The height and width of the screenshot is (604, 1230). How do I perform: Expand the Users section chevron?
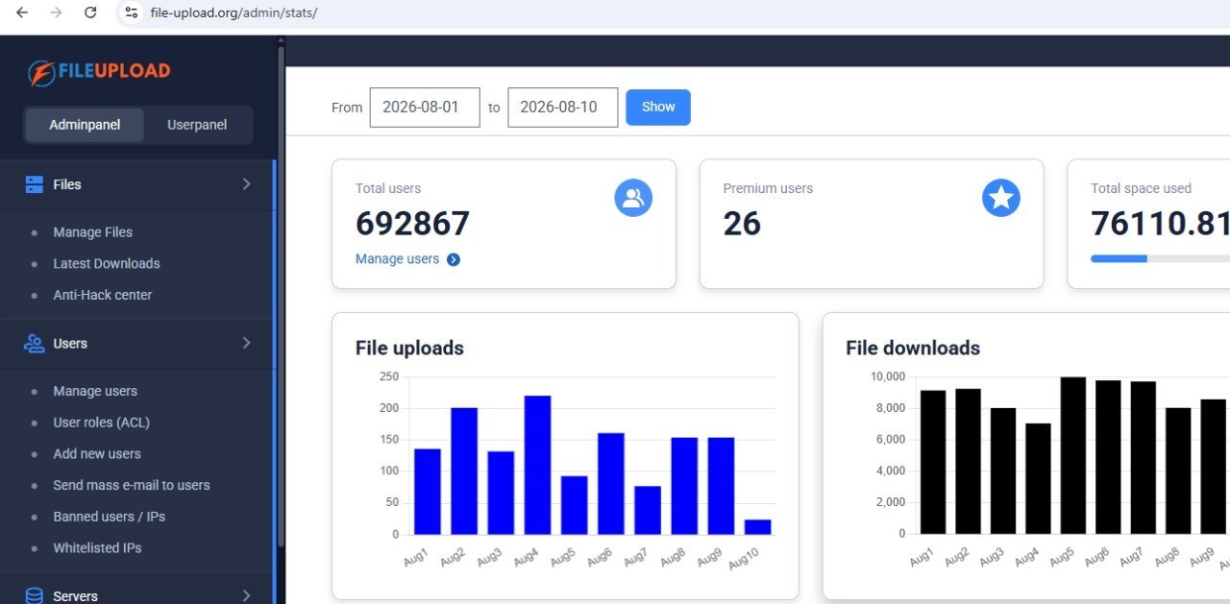tap(246, 343)
